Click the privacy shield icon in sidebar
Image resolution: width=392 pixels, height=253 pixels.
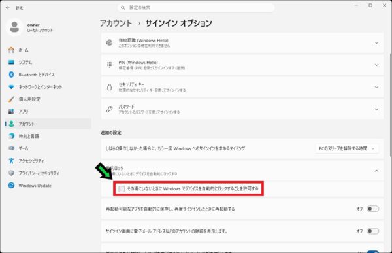coord(11,173)
